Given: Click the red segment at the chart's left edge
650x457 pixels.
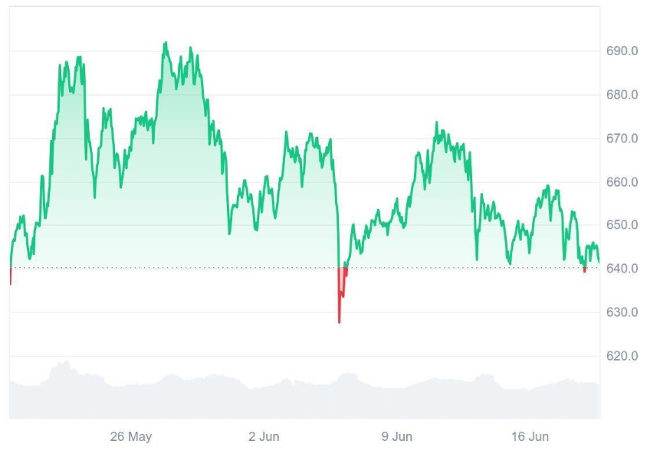Looking at the screenshot, I should pyautogui.click(x=10, y=277).
